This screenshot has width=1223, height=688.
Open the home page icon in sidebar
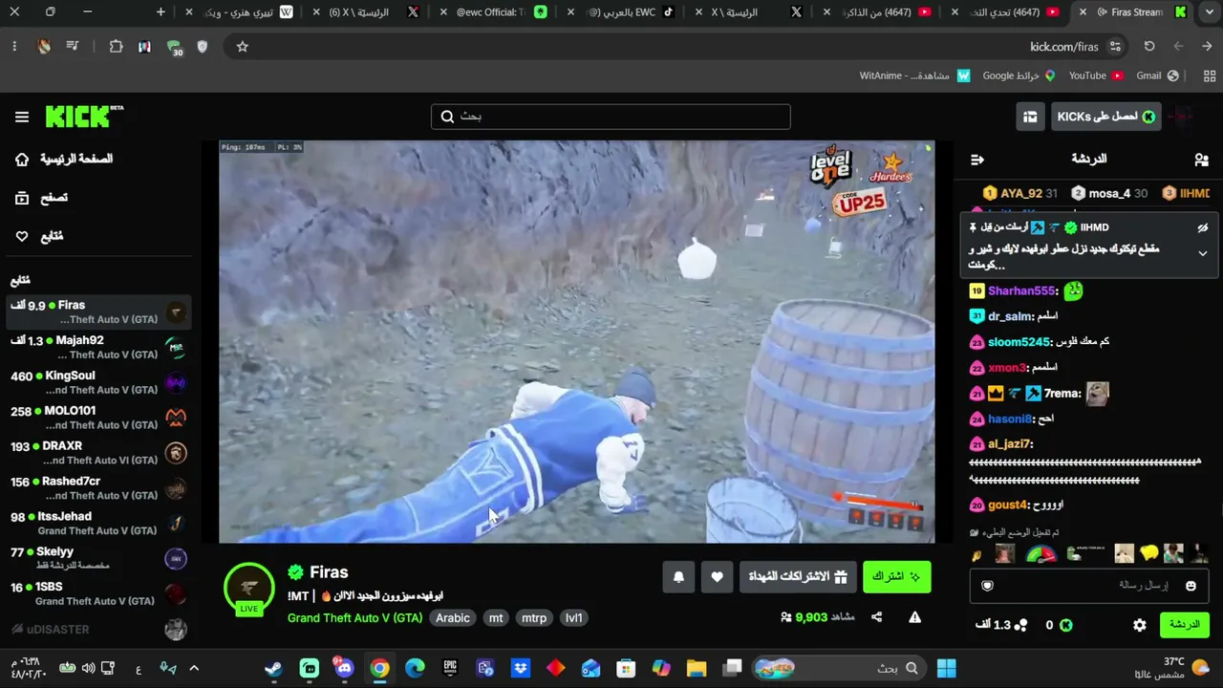point(22,160)
